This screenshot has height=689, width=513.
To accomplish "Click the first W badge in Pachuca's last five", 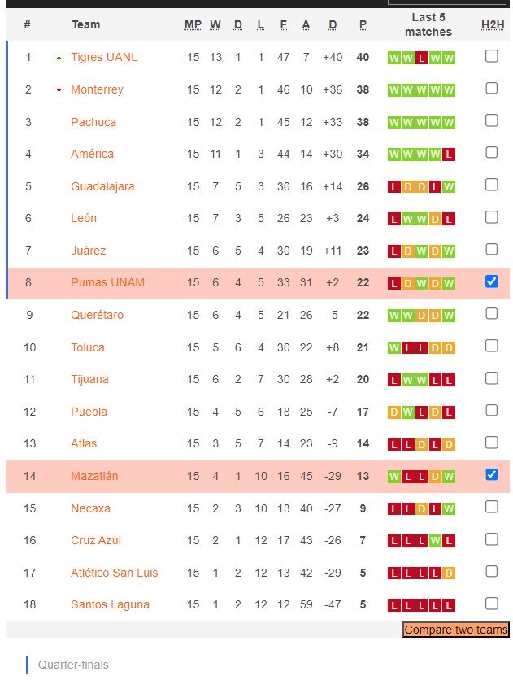I will (x=396, y=122).
